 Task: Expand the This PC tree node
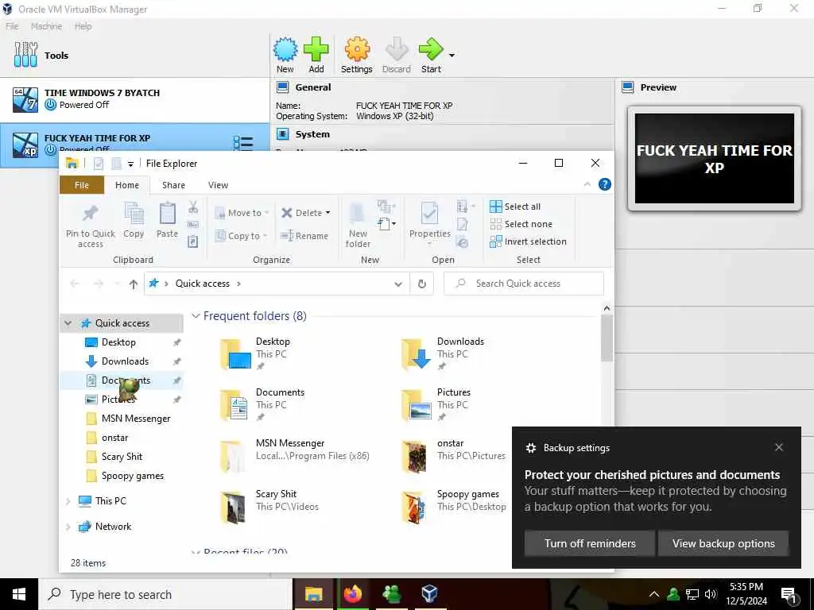pos(68,501)
